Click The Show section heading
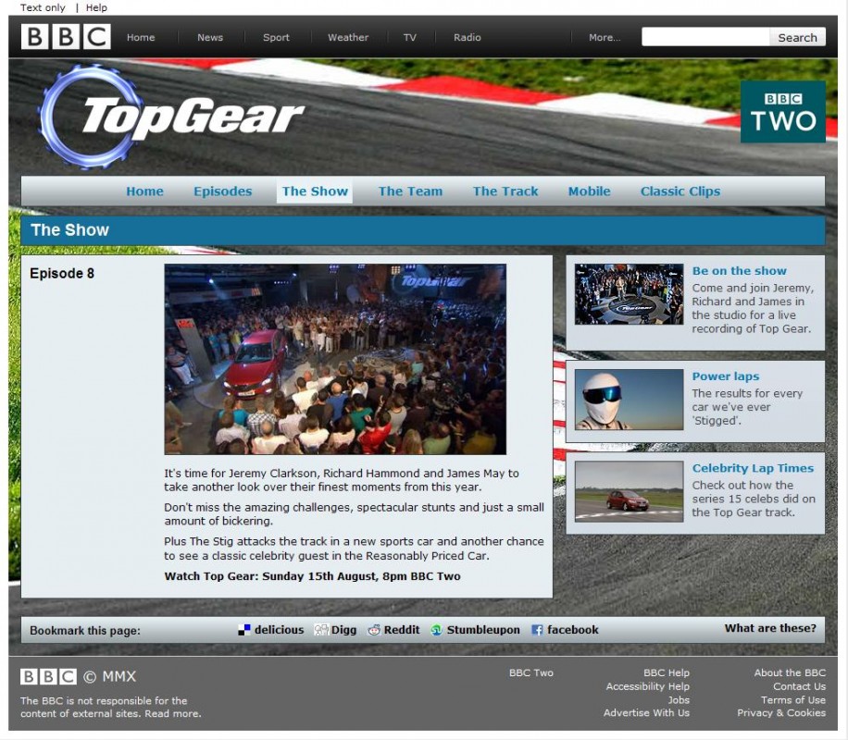This screenshot has width=848, height=740. point(69,229)
